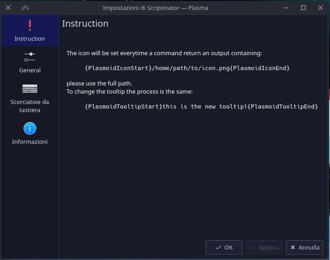Open the Informazioni text label
Viewport: 330px width, 260px height.
click(30, 142)
